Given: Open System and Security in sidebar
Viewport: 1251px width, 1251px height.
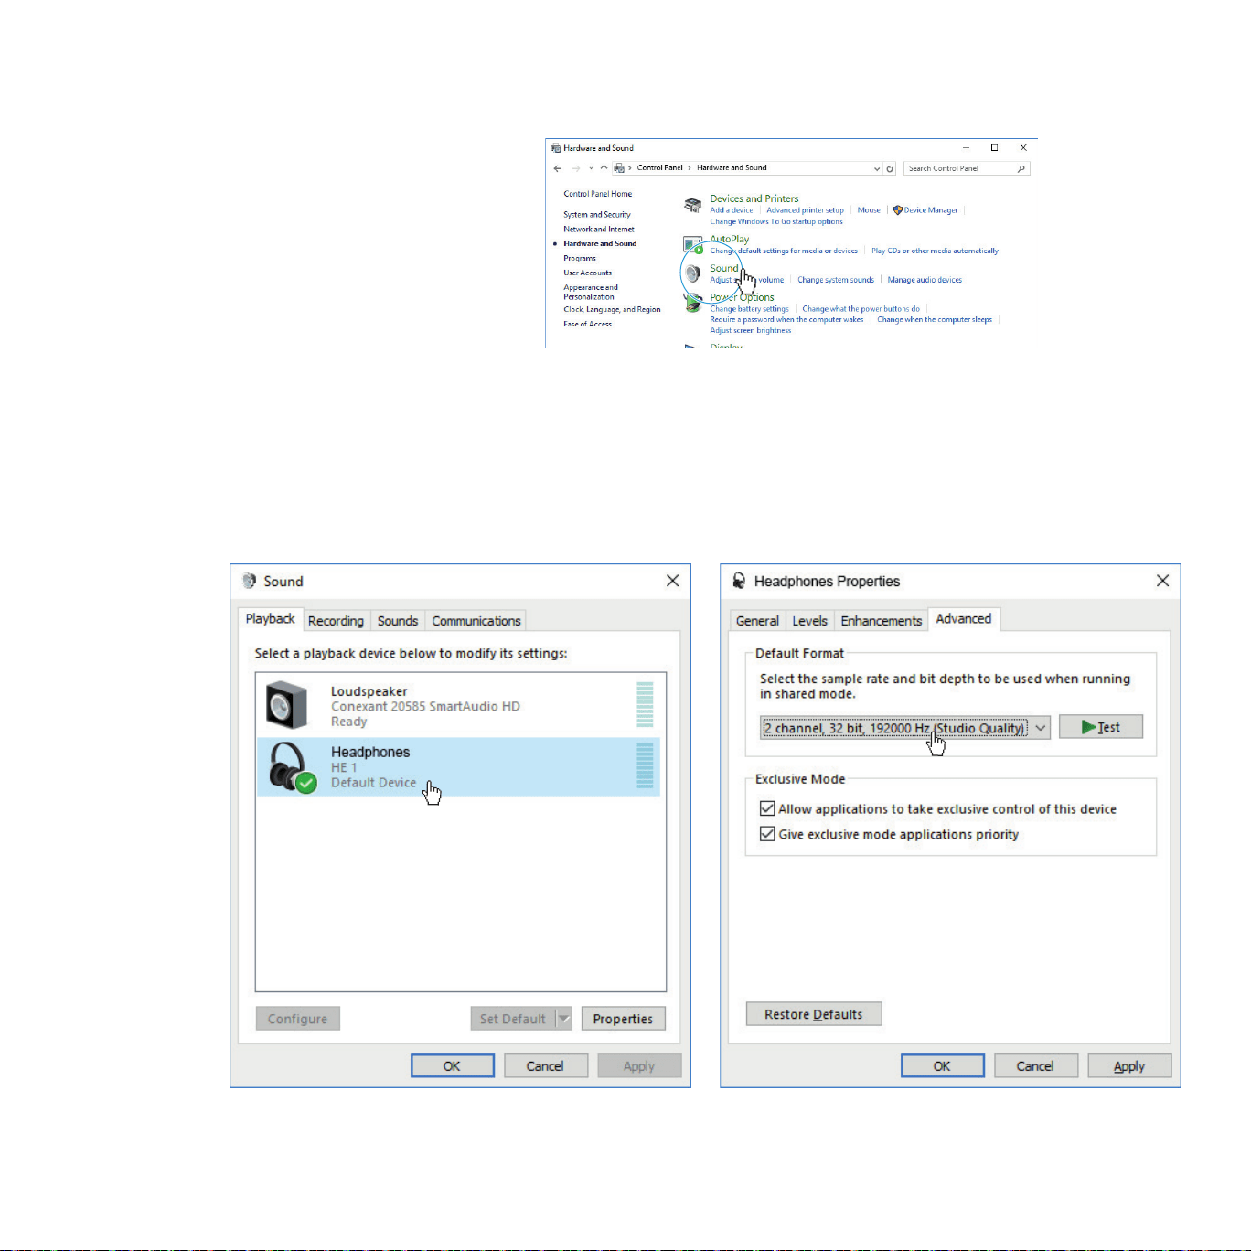Looking at the screenshot, I should click(596, 215).
